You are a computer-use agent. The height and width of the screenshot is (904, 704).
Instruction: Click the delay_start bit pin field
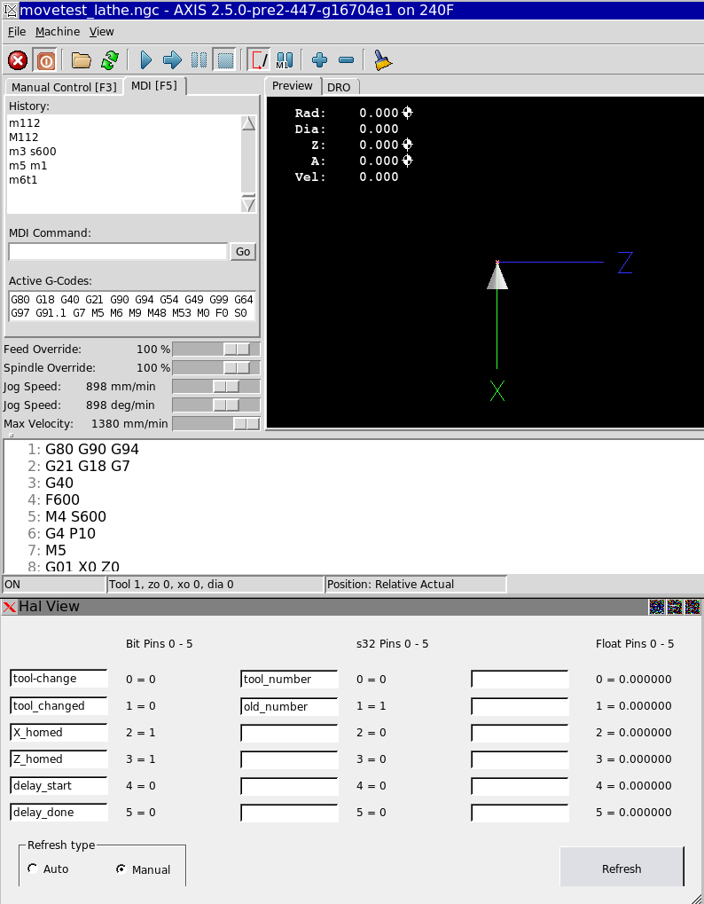tap(59, 785)
